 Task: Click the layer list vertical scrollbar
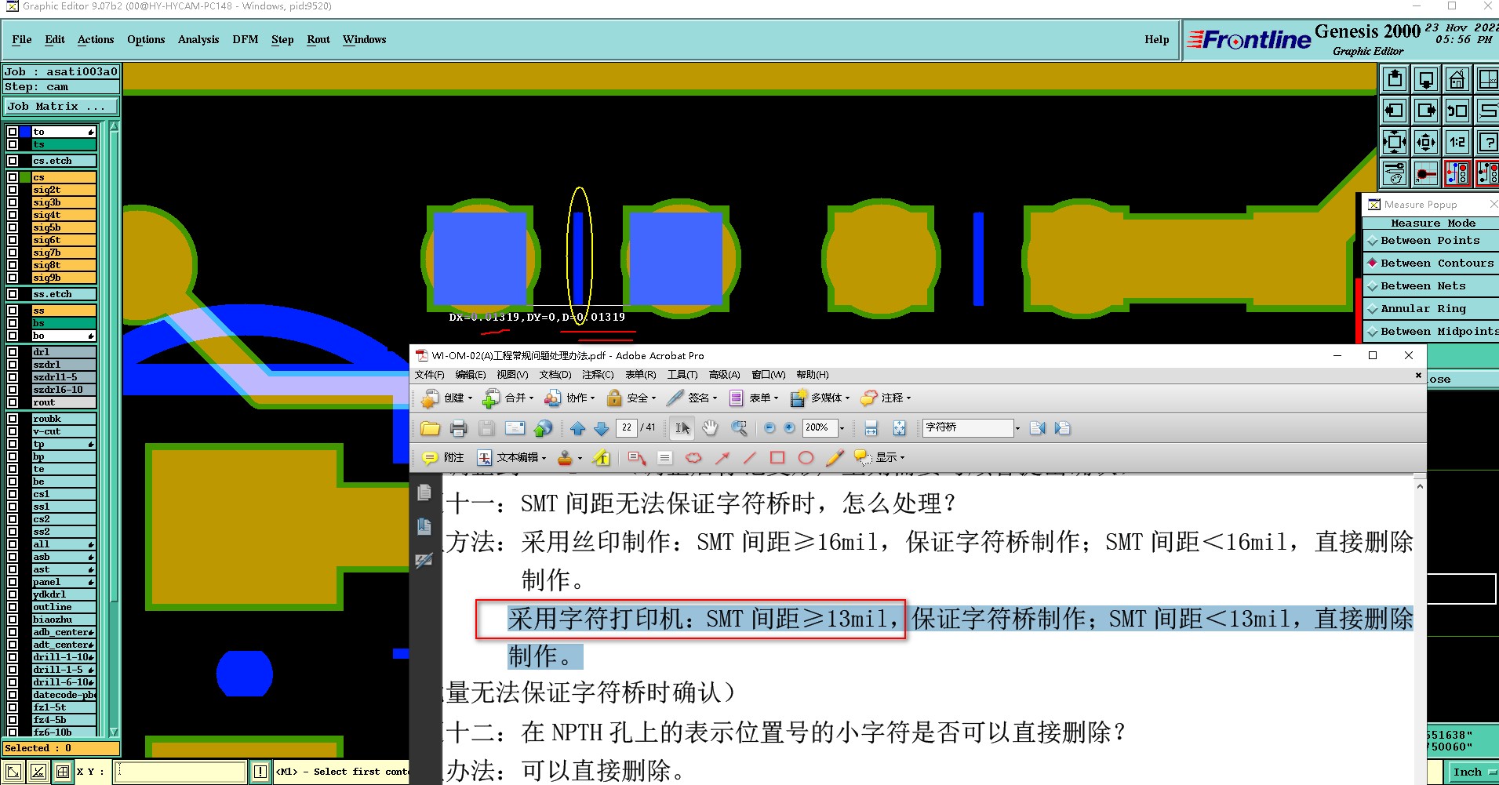point(115,429)
